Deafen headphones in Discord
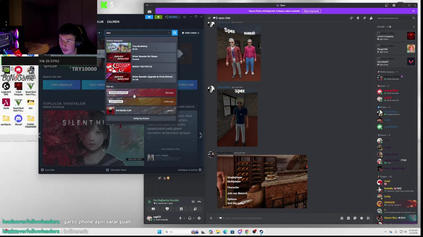Image resolution: width=423 pixels, height=237 pixels. [x=189, y=218]
